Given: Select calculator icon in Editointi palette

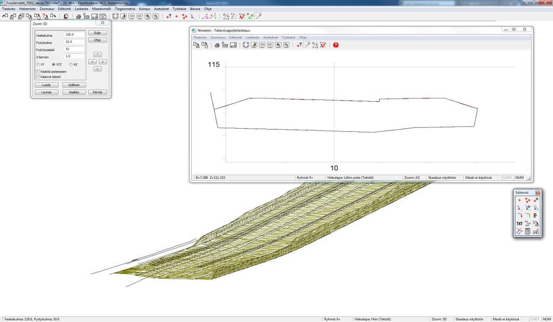Looking at the screenshot, I should click(x=528, y=232).
